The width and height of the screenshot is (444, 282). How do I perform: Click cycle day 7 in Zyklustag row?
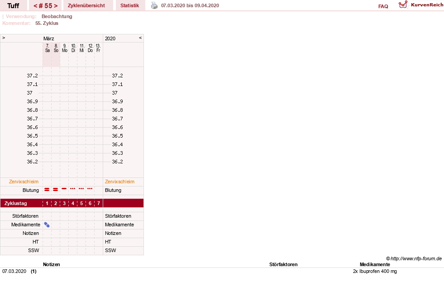pos(99,203)
